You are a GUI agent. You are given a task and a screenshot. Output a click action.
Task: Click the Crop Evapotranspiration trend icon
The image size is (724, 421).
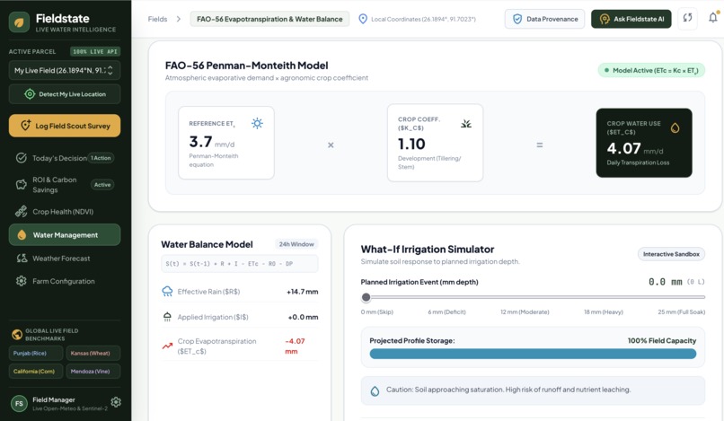167,346
